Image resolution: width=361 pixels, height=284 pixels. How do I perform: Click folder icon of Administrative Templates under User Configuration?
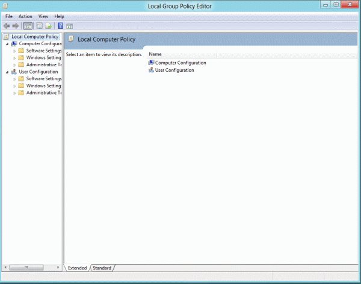(x=21, y=93)
